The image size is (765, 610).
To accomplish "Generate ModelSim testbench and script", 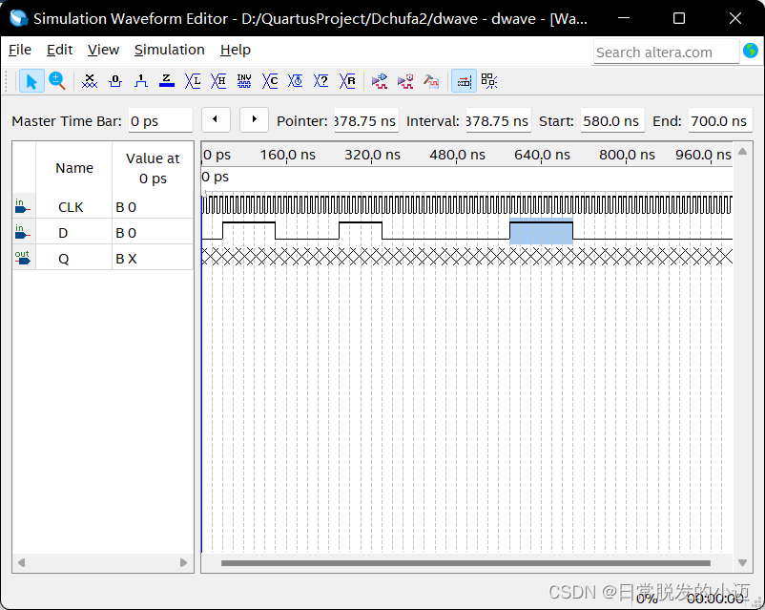I will [x=431, y=81].
